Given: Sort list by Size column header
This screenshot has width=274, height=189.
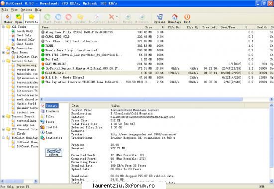Looking at the screenshot, I should [x=138, y=27].
